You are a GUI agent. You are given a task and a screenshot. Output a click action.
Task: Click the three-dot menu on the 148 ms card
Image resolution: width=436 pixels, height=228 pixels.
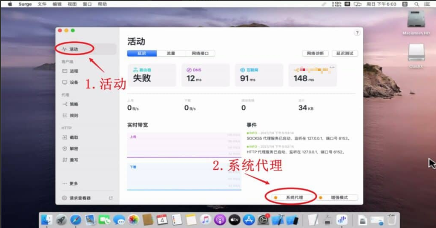[332, 68]
